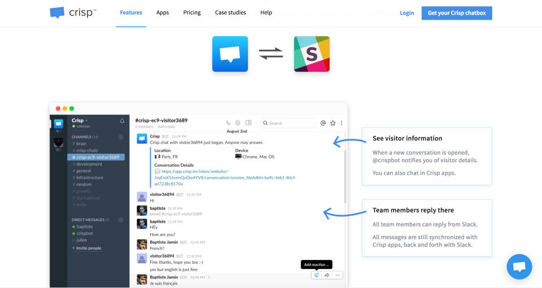Open the channel's vertical dots menu
Viewport: 542px width, 288px height.
[342, 123]
